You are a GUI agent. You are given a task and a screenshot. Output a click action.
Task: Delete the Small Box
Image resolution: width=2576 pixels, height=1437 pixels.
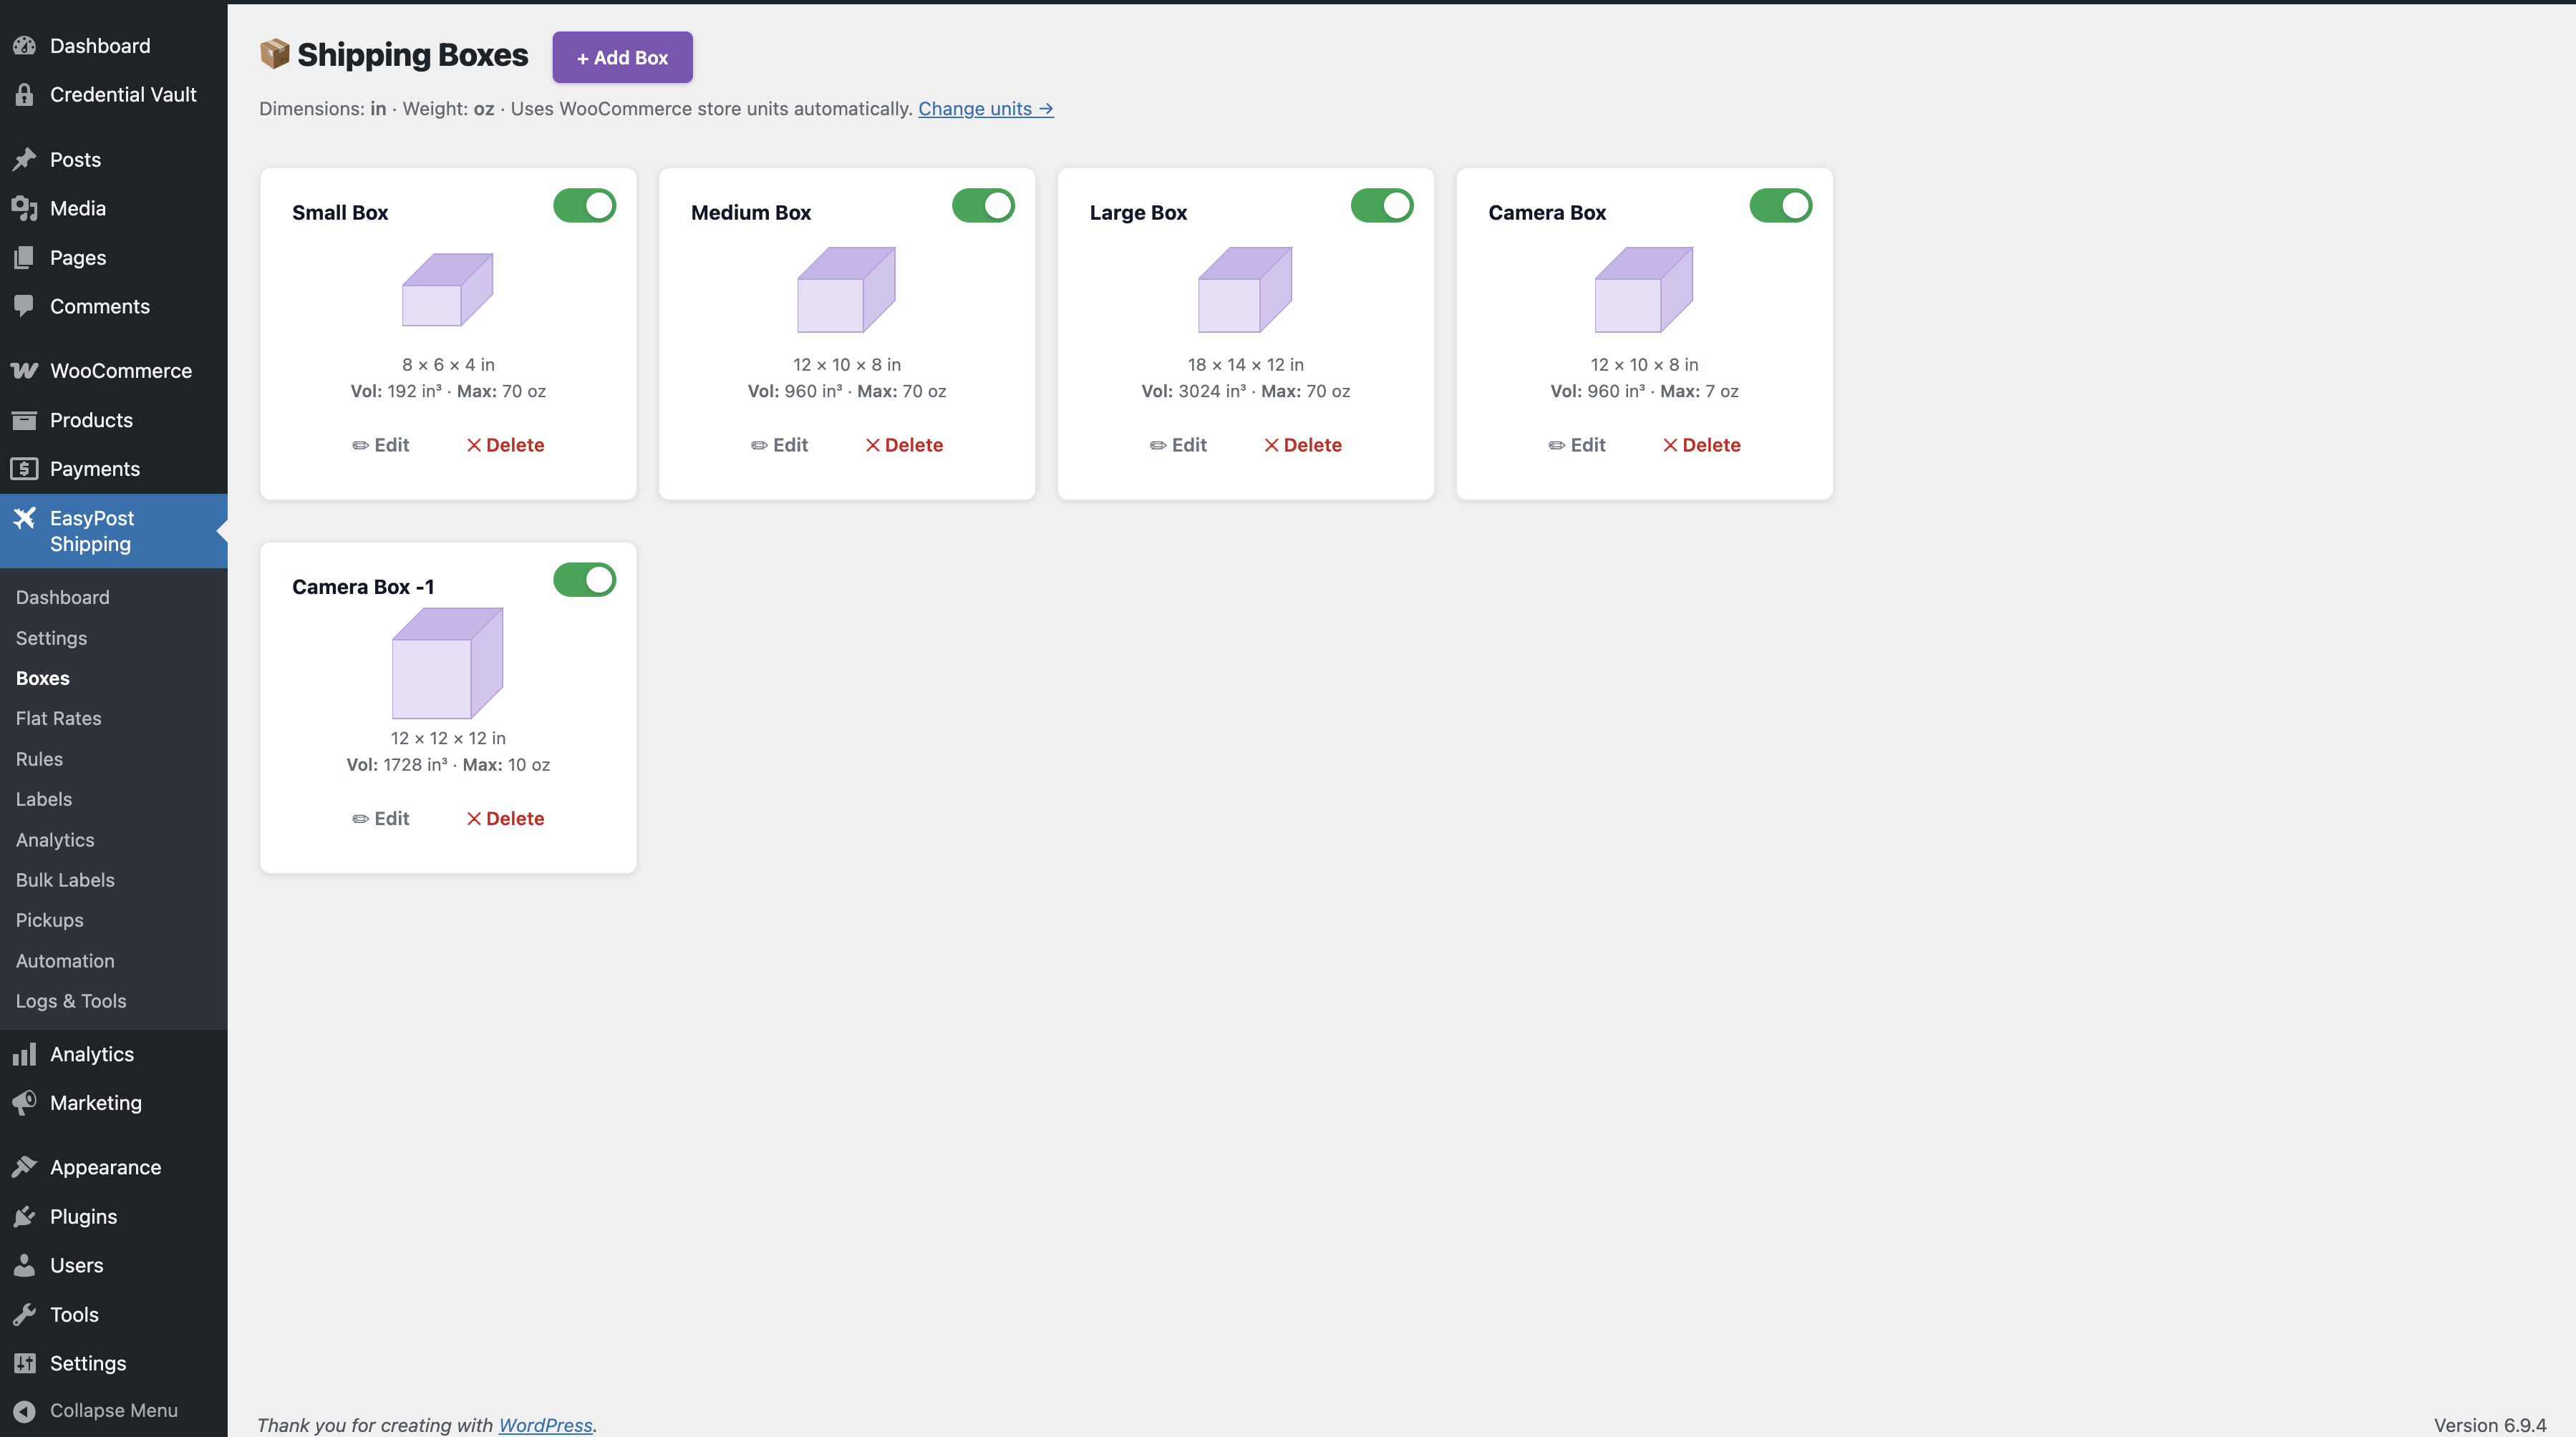click(x=505, y=446)
